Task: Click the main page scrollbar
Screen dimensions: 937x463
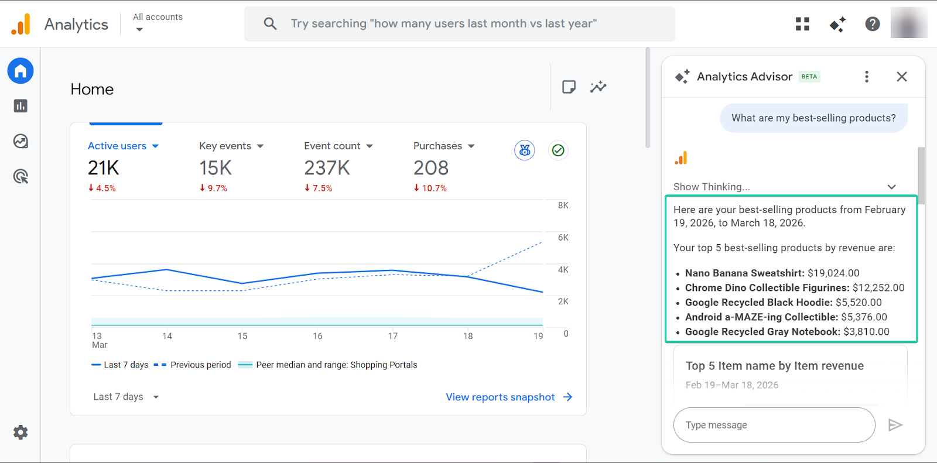Action: pyautogui.click(x=647, y=97)
